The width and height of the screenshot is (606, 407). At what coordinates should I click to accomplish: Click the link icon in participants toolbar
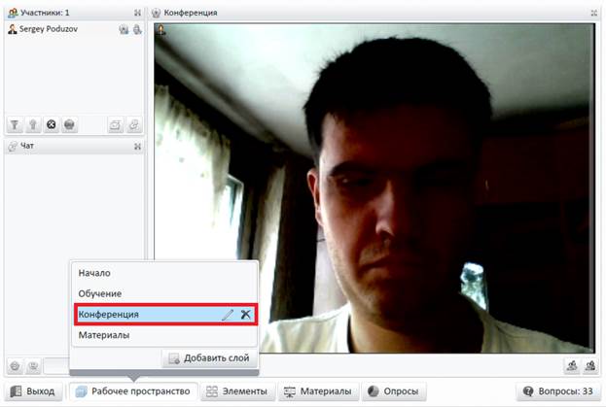click(133, 124)
